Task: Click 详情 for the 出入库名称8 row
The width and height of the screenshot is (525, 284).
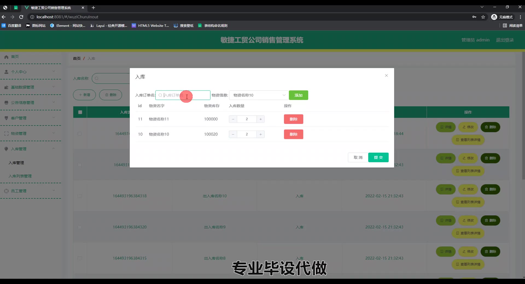Action: (446, 252)
